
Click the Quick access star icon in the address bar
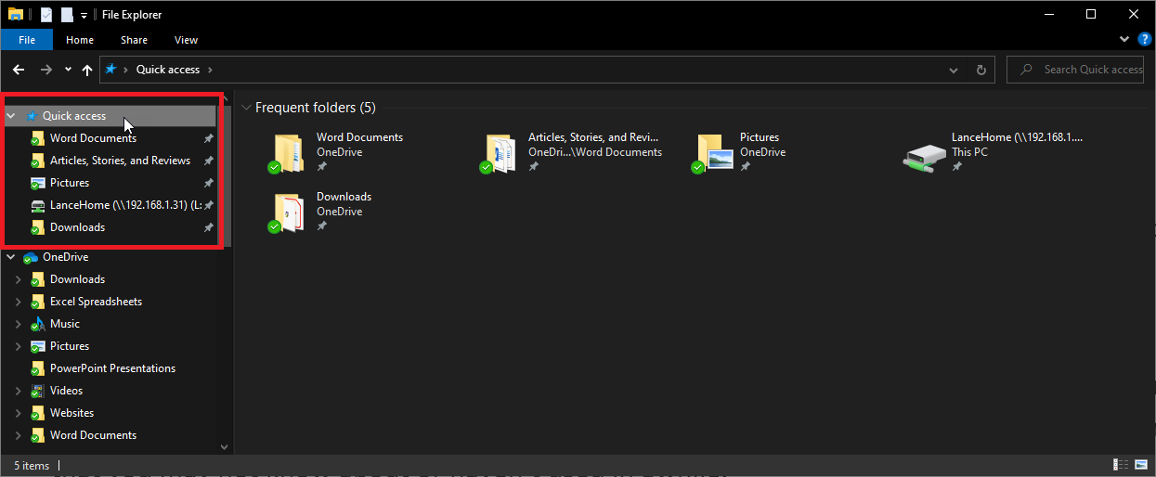pyautogui.click(x=111, y=69)
